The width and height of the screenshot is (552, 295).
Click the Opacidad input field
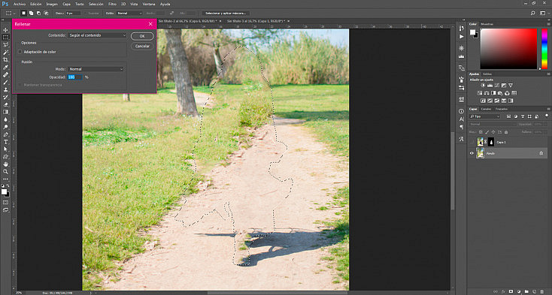tap(74, 77)
